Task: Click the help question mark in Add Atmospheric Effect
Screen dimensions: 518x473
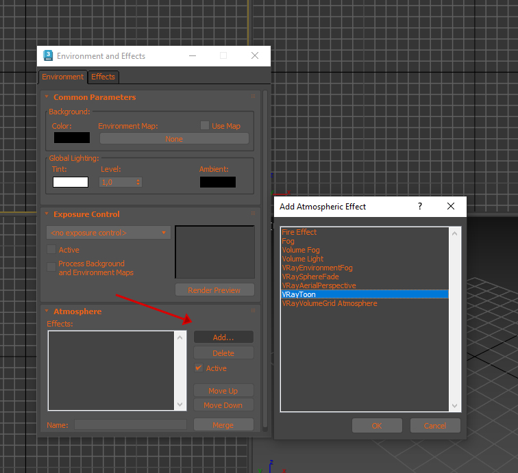Action: pyautogui.click(x=419, y=206)
